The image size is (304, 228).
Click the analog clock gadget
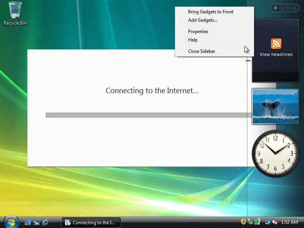tap(275, 153)
